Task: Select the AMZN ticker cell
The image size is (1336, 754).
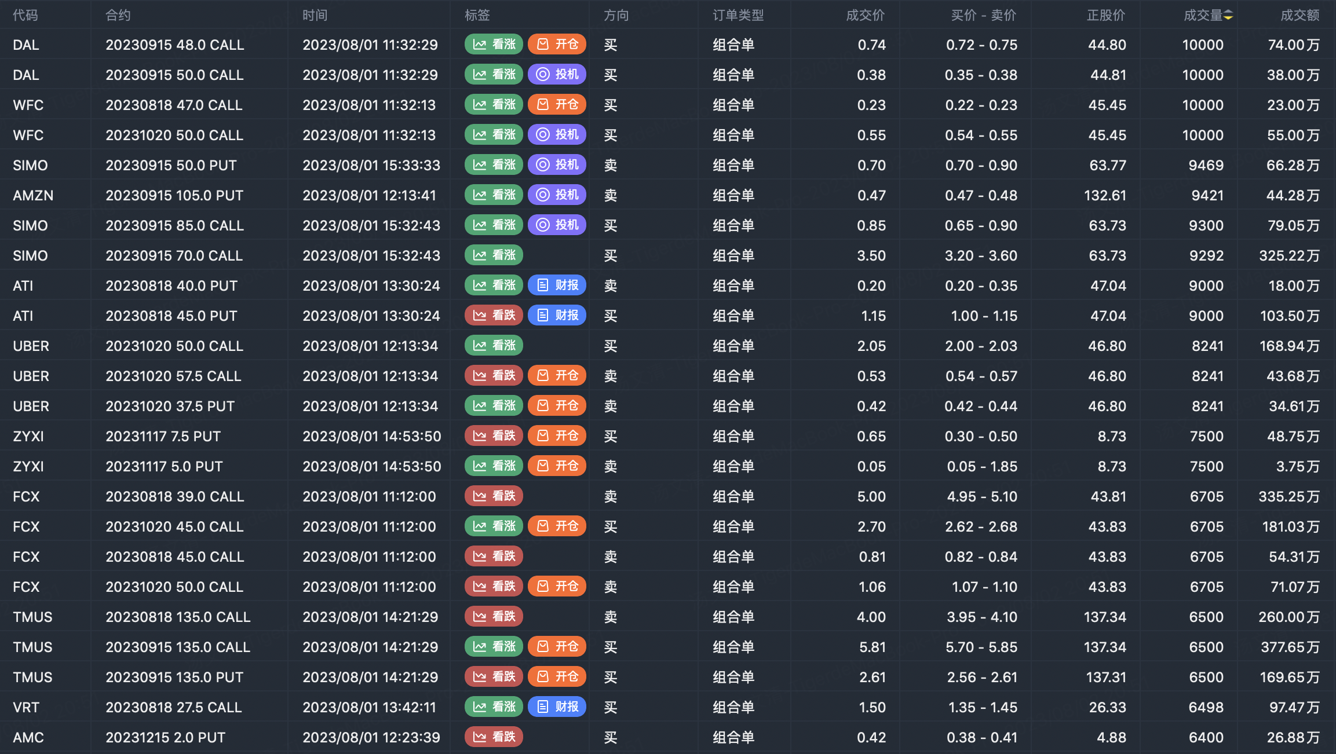Action: [33, 195]
